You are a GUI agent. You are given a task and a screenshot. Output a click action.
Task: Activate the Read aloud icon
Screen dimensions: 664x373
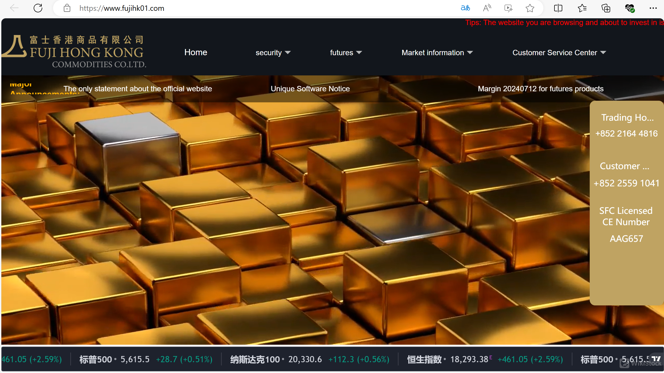[x=487, y=8]
